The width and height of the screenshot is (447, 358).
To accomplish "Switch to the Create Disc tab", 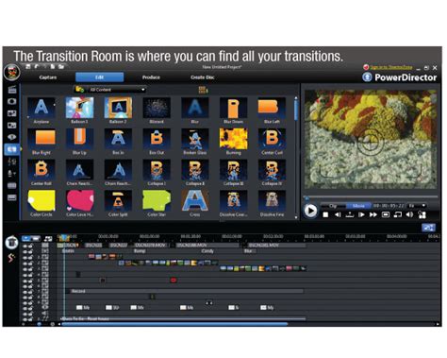I will 203,77.
